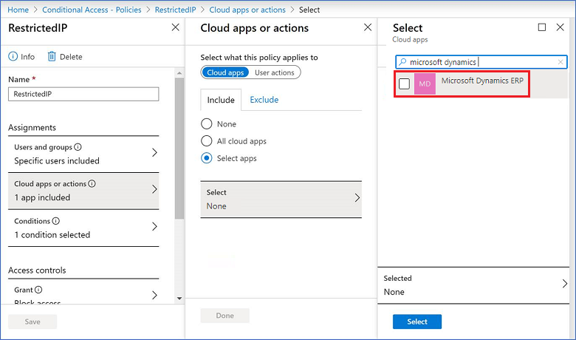Click info icon next to Conditions
Viewport: 576px width, 340px height.
point(56,221)
